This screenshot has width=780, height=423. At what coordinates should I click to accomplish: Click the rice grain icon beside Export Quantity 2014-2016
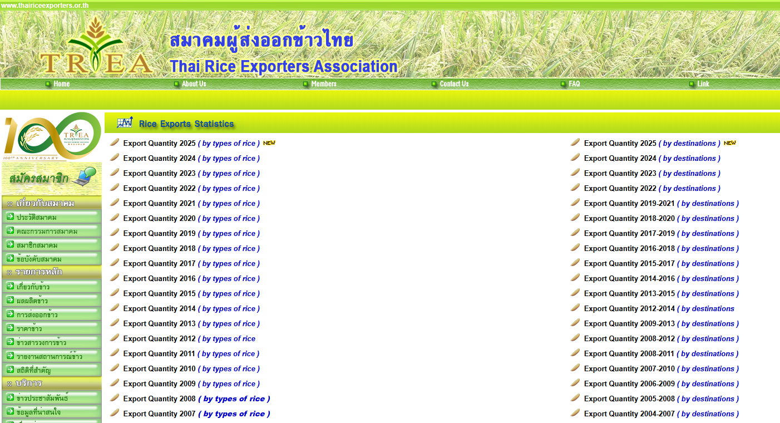click(575, 278)
